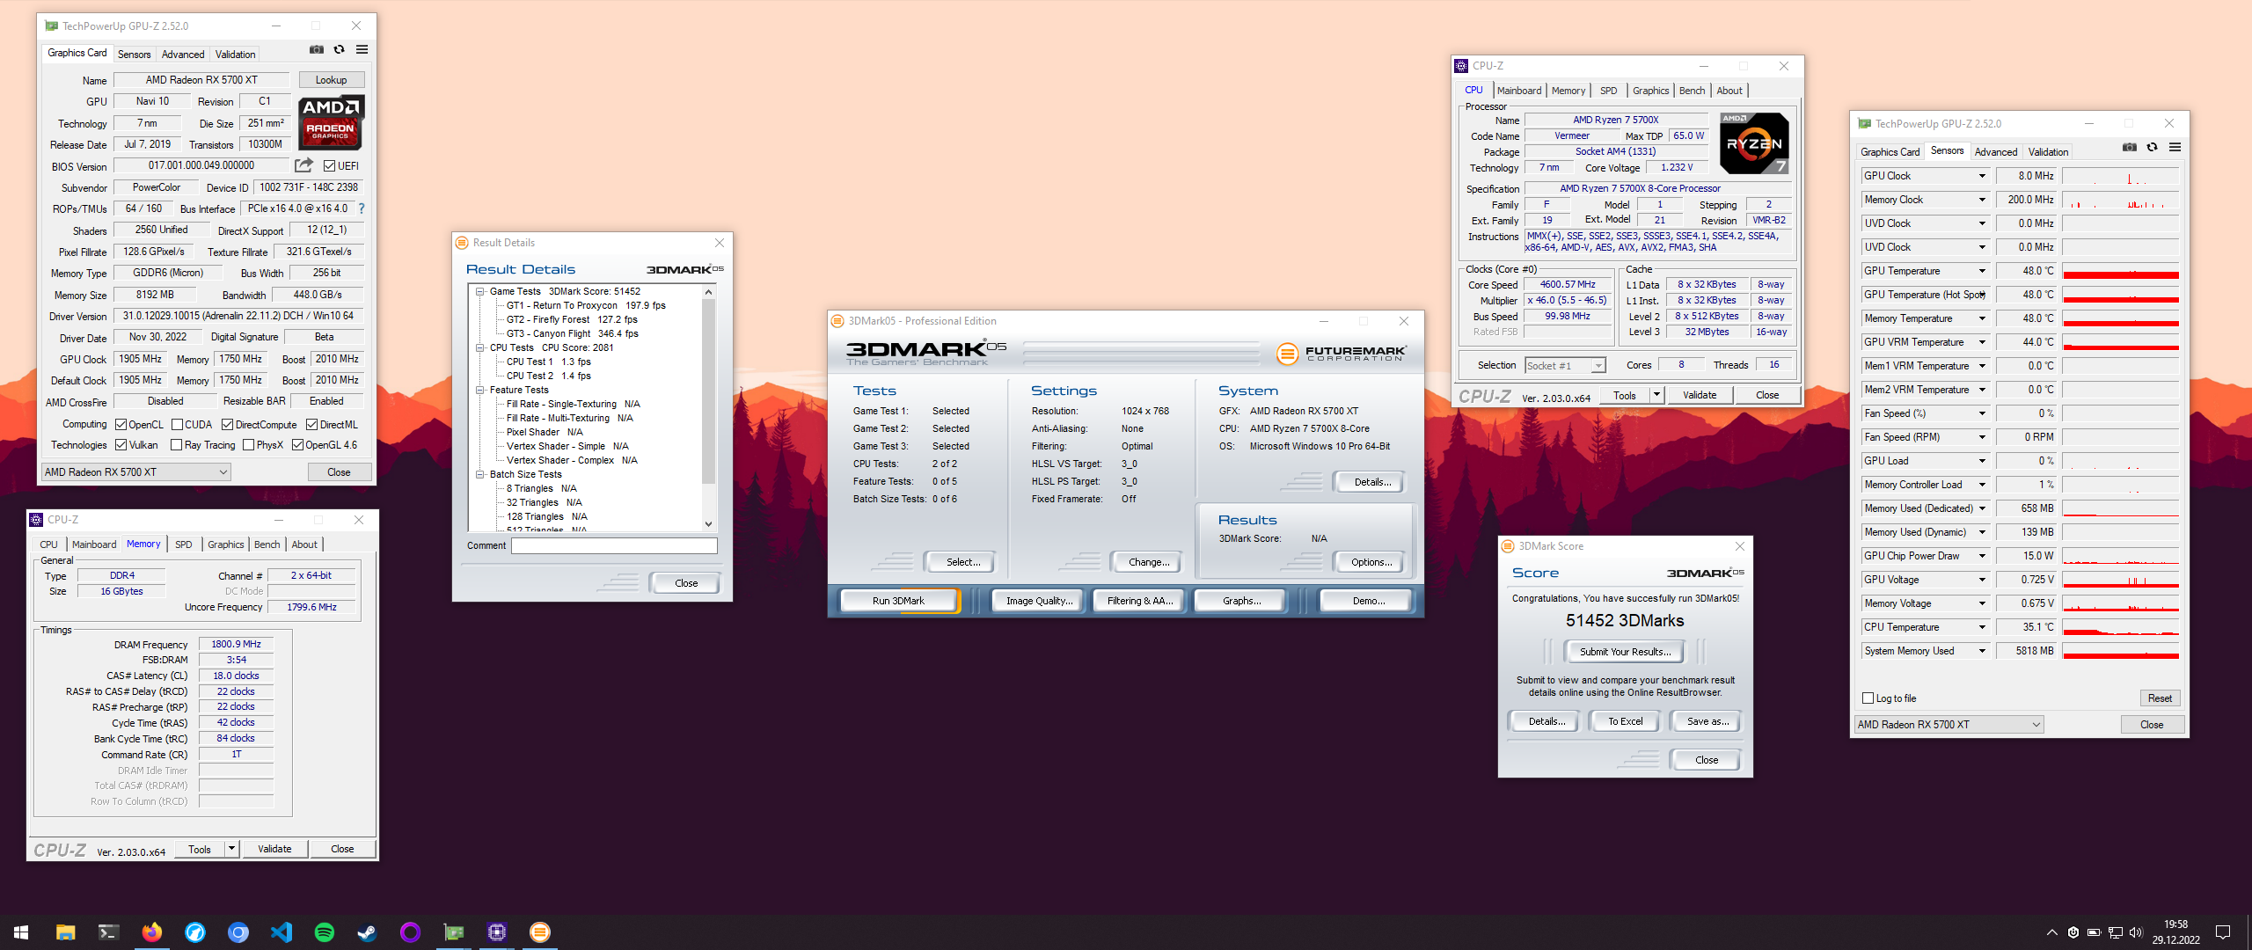The image size is (2252, 950).
Task: Open Validation tab in GPU-Z Sensors window
Action: (x=2048, y=152)
